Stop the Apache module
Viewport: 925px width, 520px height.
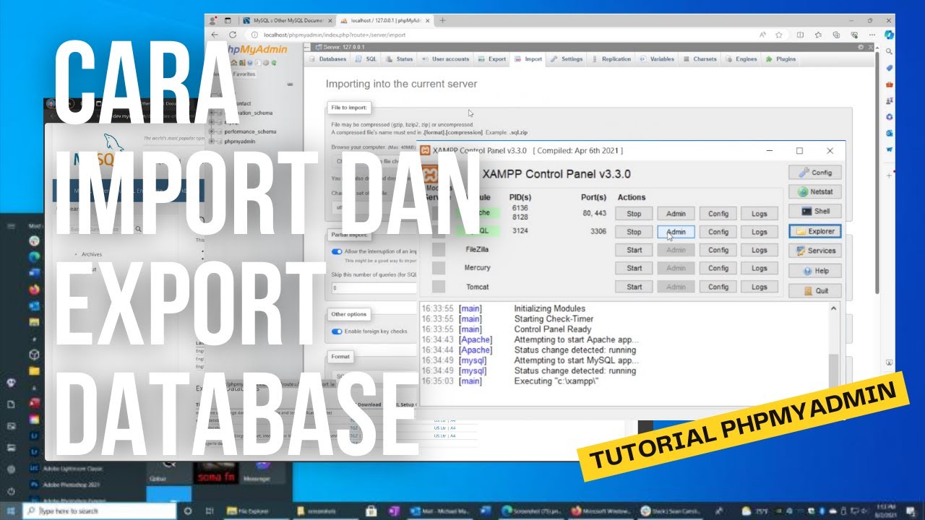[634, 214]
